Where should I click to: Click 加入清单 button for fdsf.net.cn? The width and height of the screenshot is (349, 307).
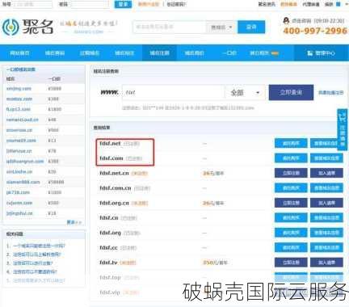[x=326, y=173]
